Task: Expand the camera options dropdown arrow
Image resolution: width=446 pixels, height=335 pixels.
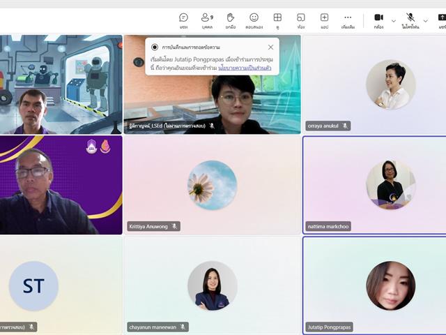Action: click(394, 20)
